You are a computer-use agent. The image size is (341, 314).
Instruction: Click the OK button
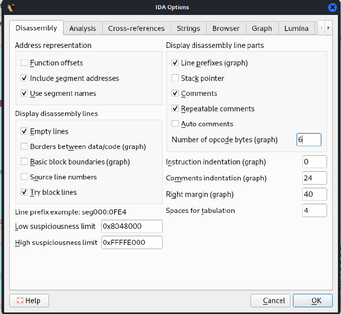(313, 301)
